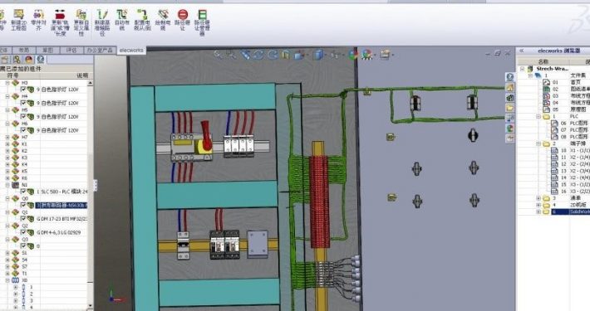Click the red 路径避让 avoidance icon
This screenshot has height=311, width=590.
[183, 20]
